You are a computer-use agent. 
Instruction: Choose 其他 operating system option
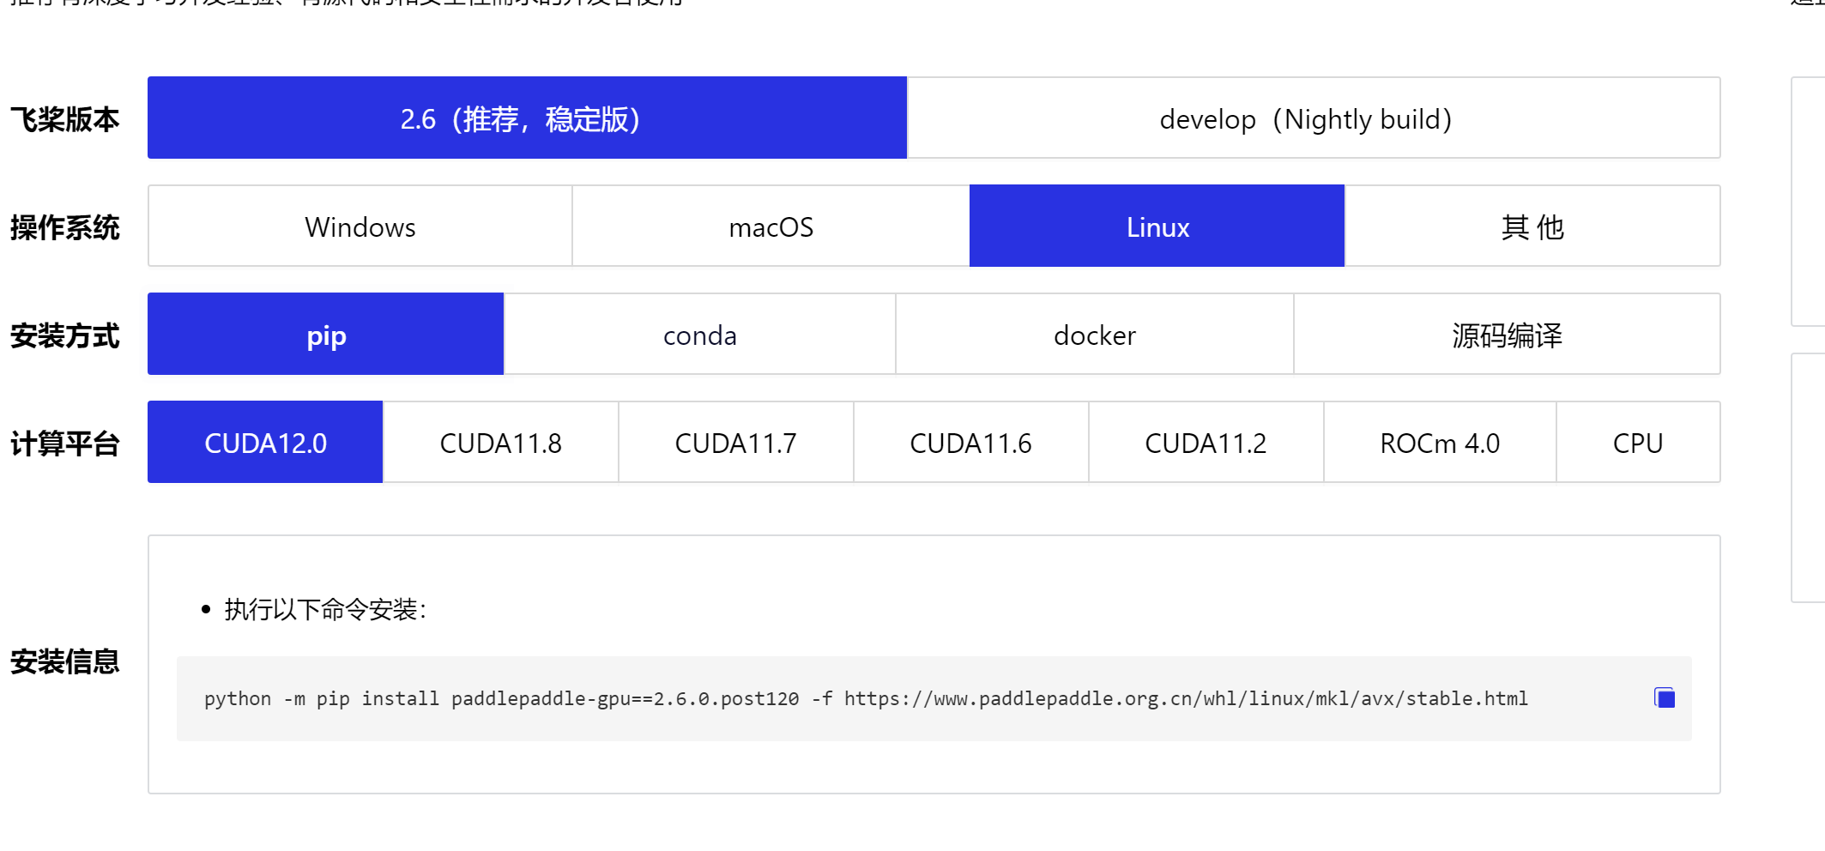(1532, 226)
